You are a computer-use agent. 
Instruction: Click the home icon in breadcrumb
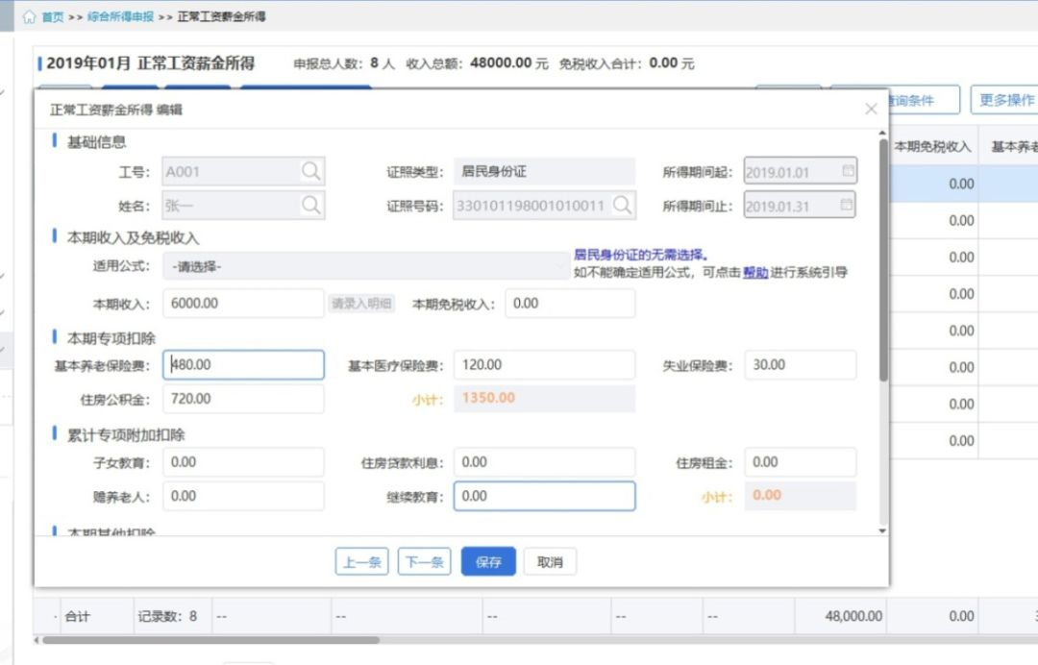click(x=29, y=17)
